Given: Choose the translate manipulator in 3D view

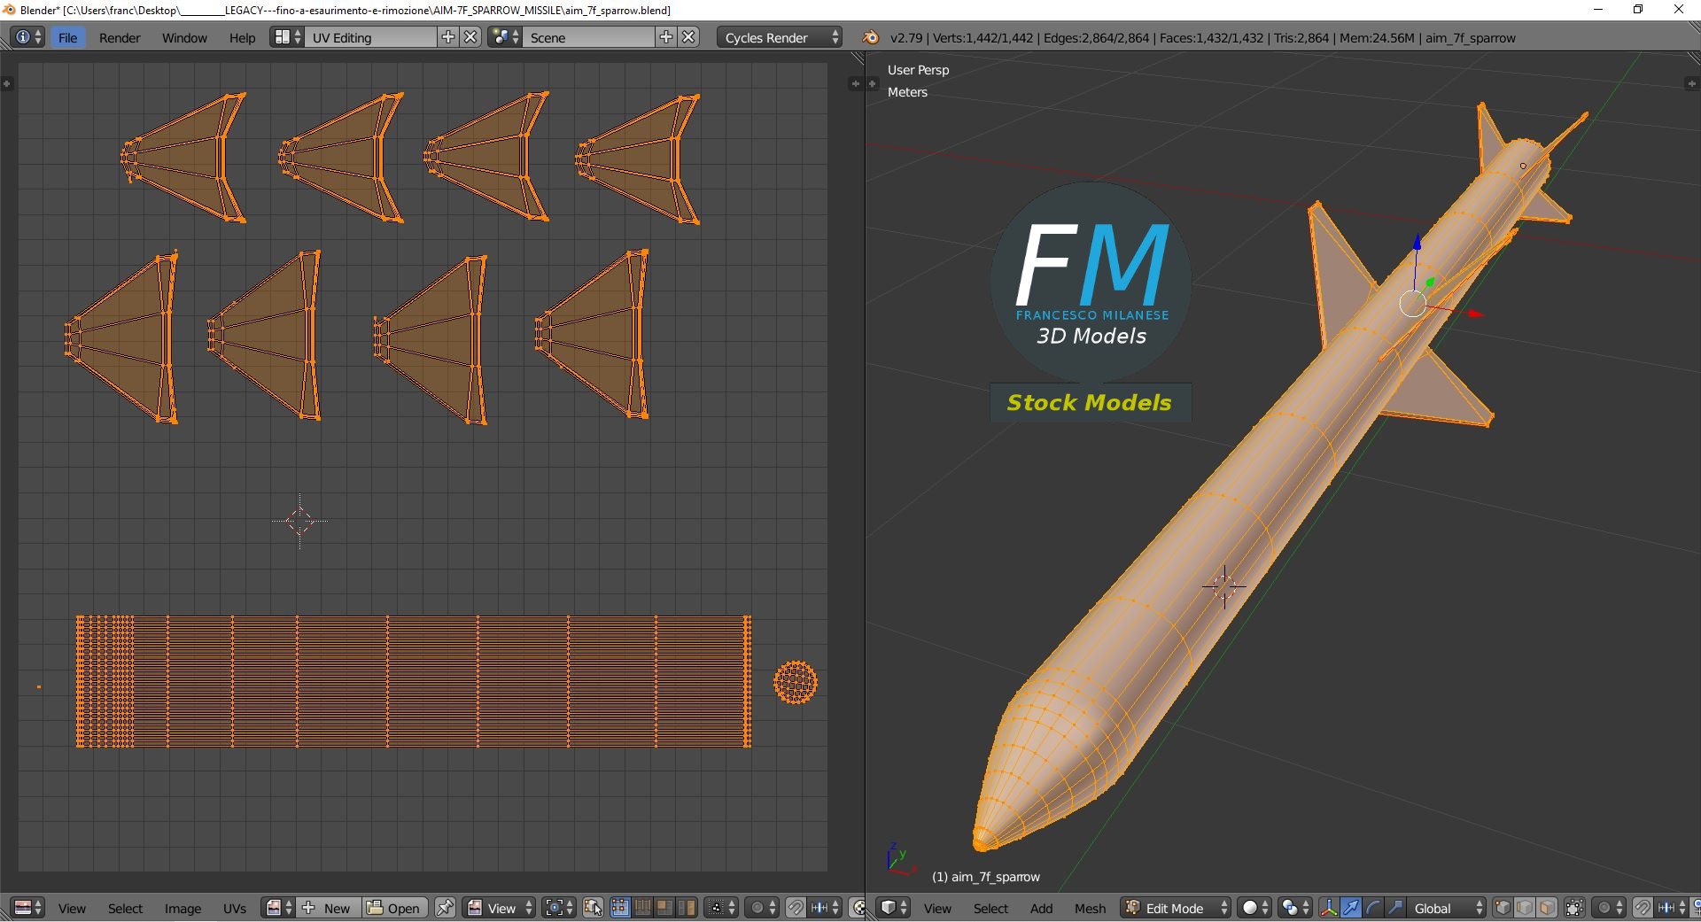Looking at the screenshot, I should pyautogui.click(x=1350, y=908).
